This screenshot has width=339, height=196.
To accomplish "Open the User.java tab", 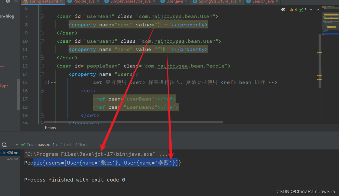I will (175, 2).
